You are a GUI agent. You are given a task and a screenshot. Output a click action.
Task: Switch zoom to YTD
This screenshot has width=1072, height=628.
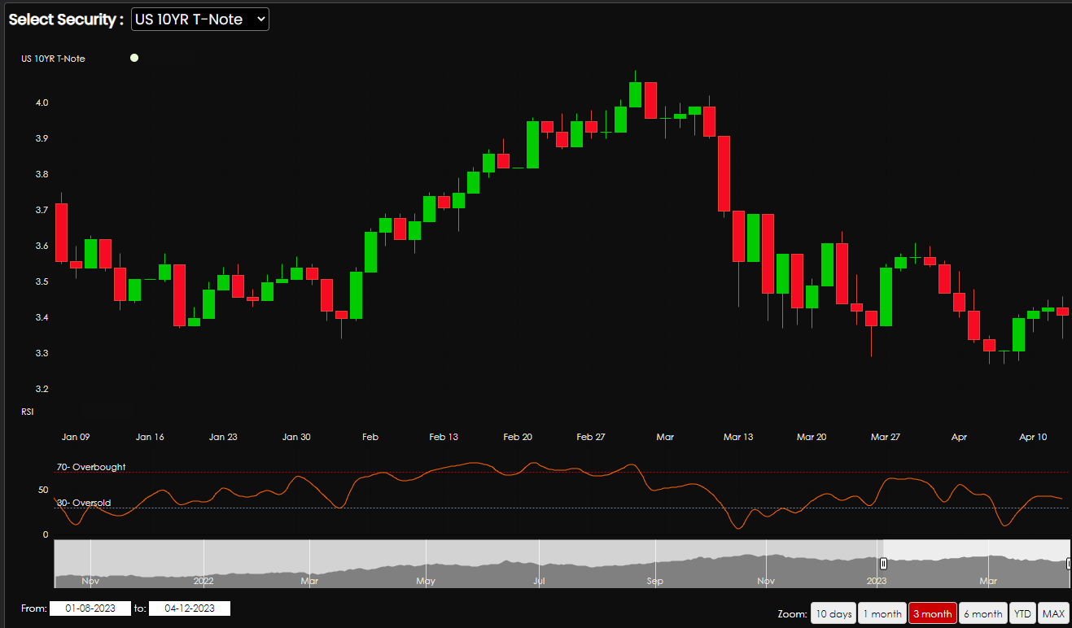1022,613
